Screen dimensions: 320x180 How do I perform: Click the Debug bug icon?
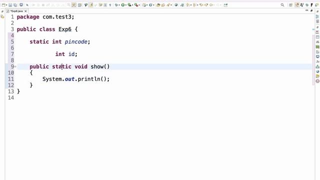click(116, 5)
